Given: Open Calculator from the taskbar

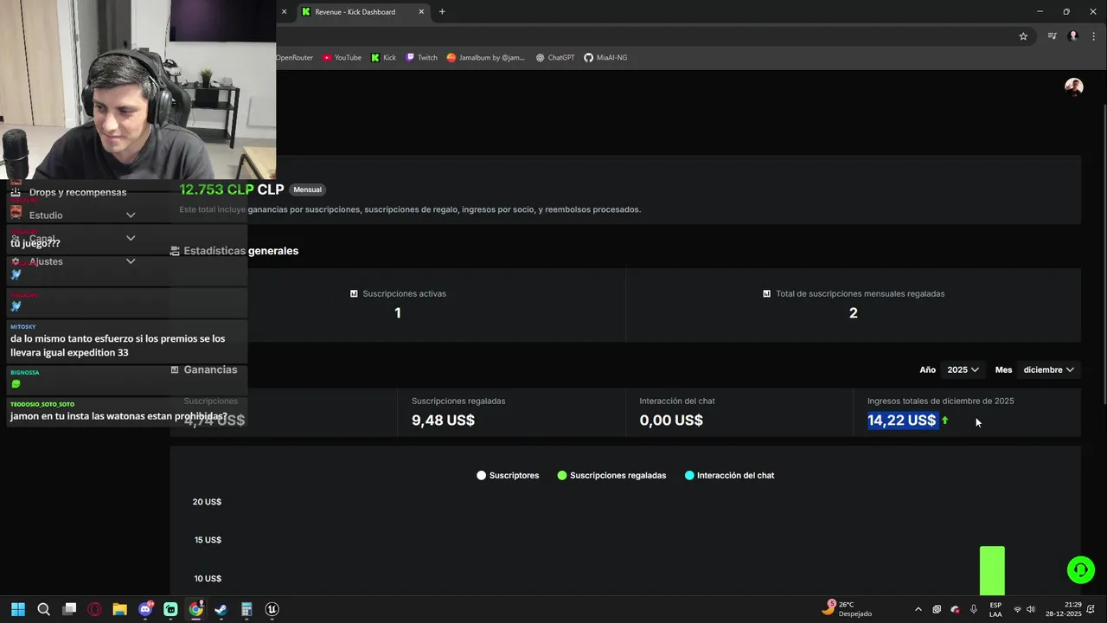Looking at the screenshot, I should 246,609.
